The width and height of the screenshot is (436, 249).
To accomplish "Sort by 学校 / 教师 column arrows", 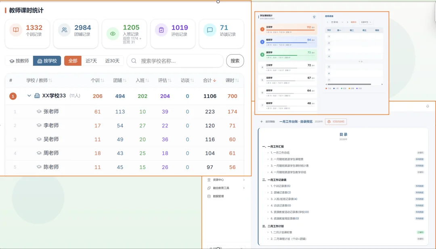I will coord(50,80).
